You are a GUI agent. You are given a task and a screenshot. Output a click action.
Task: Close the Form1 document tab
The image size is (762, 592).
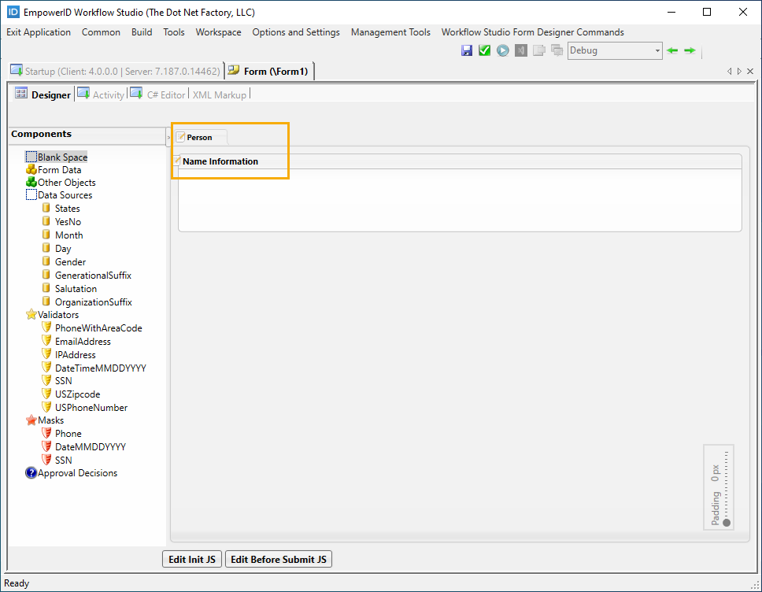750,71
